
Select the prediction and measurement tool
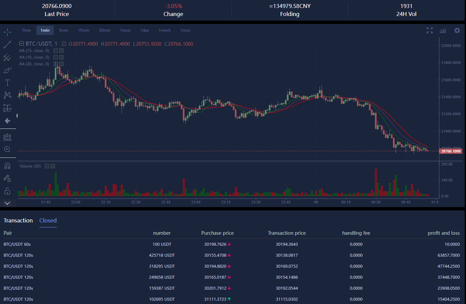point(7,108)
